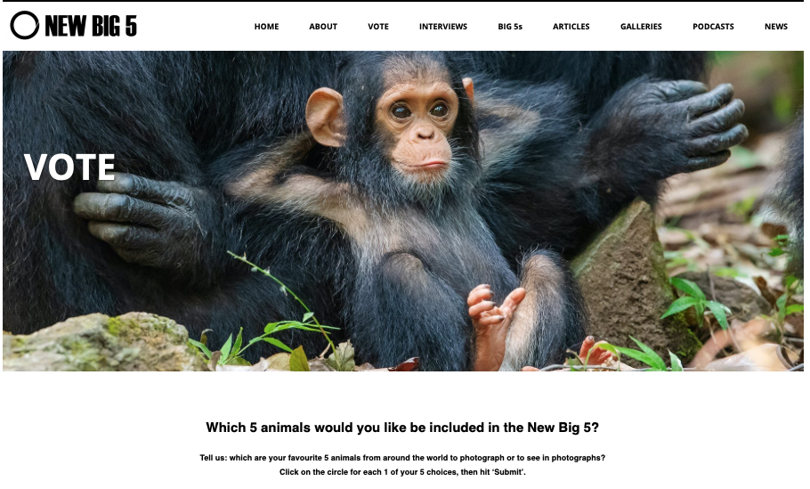Select VOTE in the navigation bar

[x=378, y=27]
